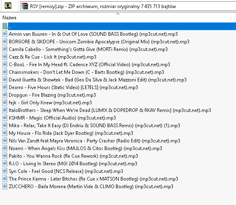
Task: Click mp3 icon next to C-BooL file
Action: pos(5,64)
